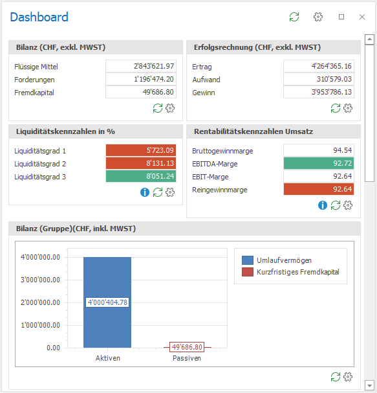The height and width of the screenshot is (393, 377).
Task: Click the 4'000'404.78 bar label
Action: [107, 302]
